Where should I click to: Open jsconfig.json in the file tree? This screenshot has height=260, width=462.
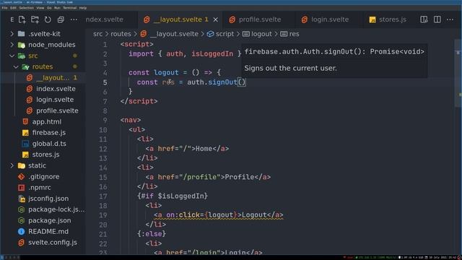[43, 199]
